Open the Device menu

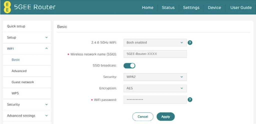point(214,7)
